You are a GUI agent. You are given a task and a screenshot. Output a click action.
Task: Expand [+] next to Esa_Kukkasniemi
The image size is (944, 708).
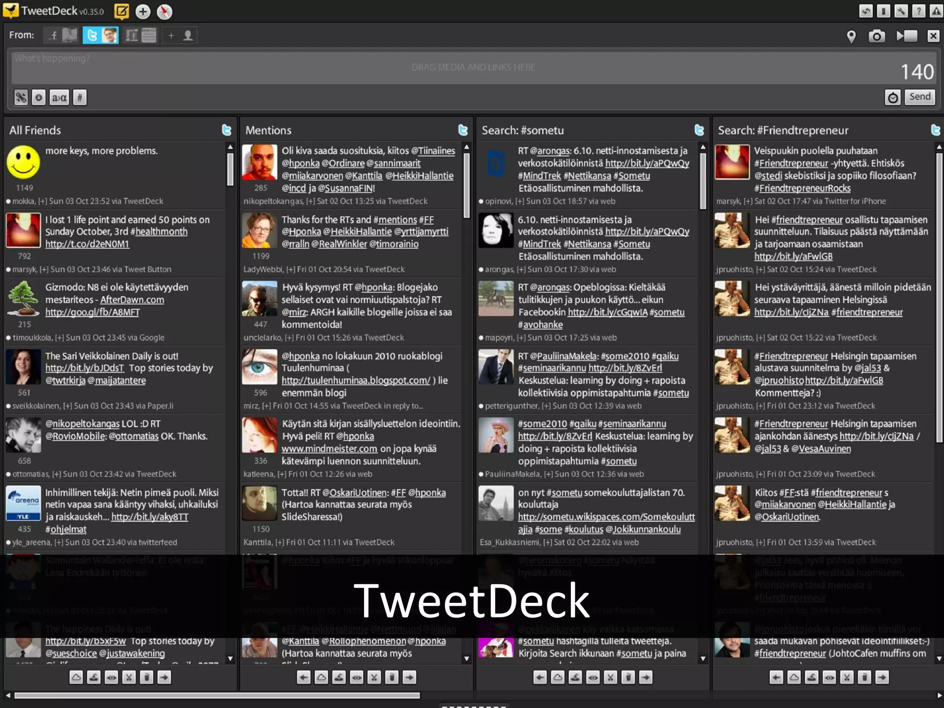pyautogui.click(x=547, y=543)
